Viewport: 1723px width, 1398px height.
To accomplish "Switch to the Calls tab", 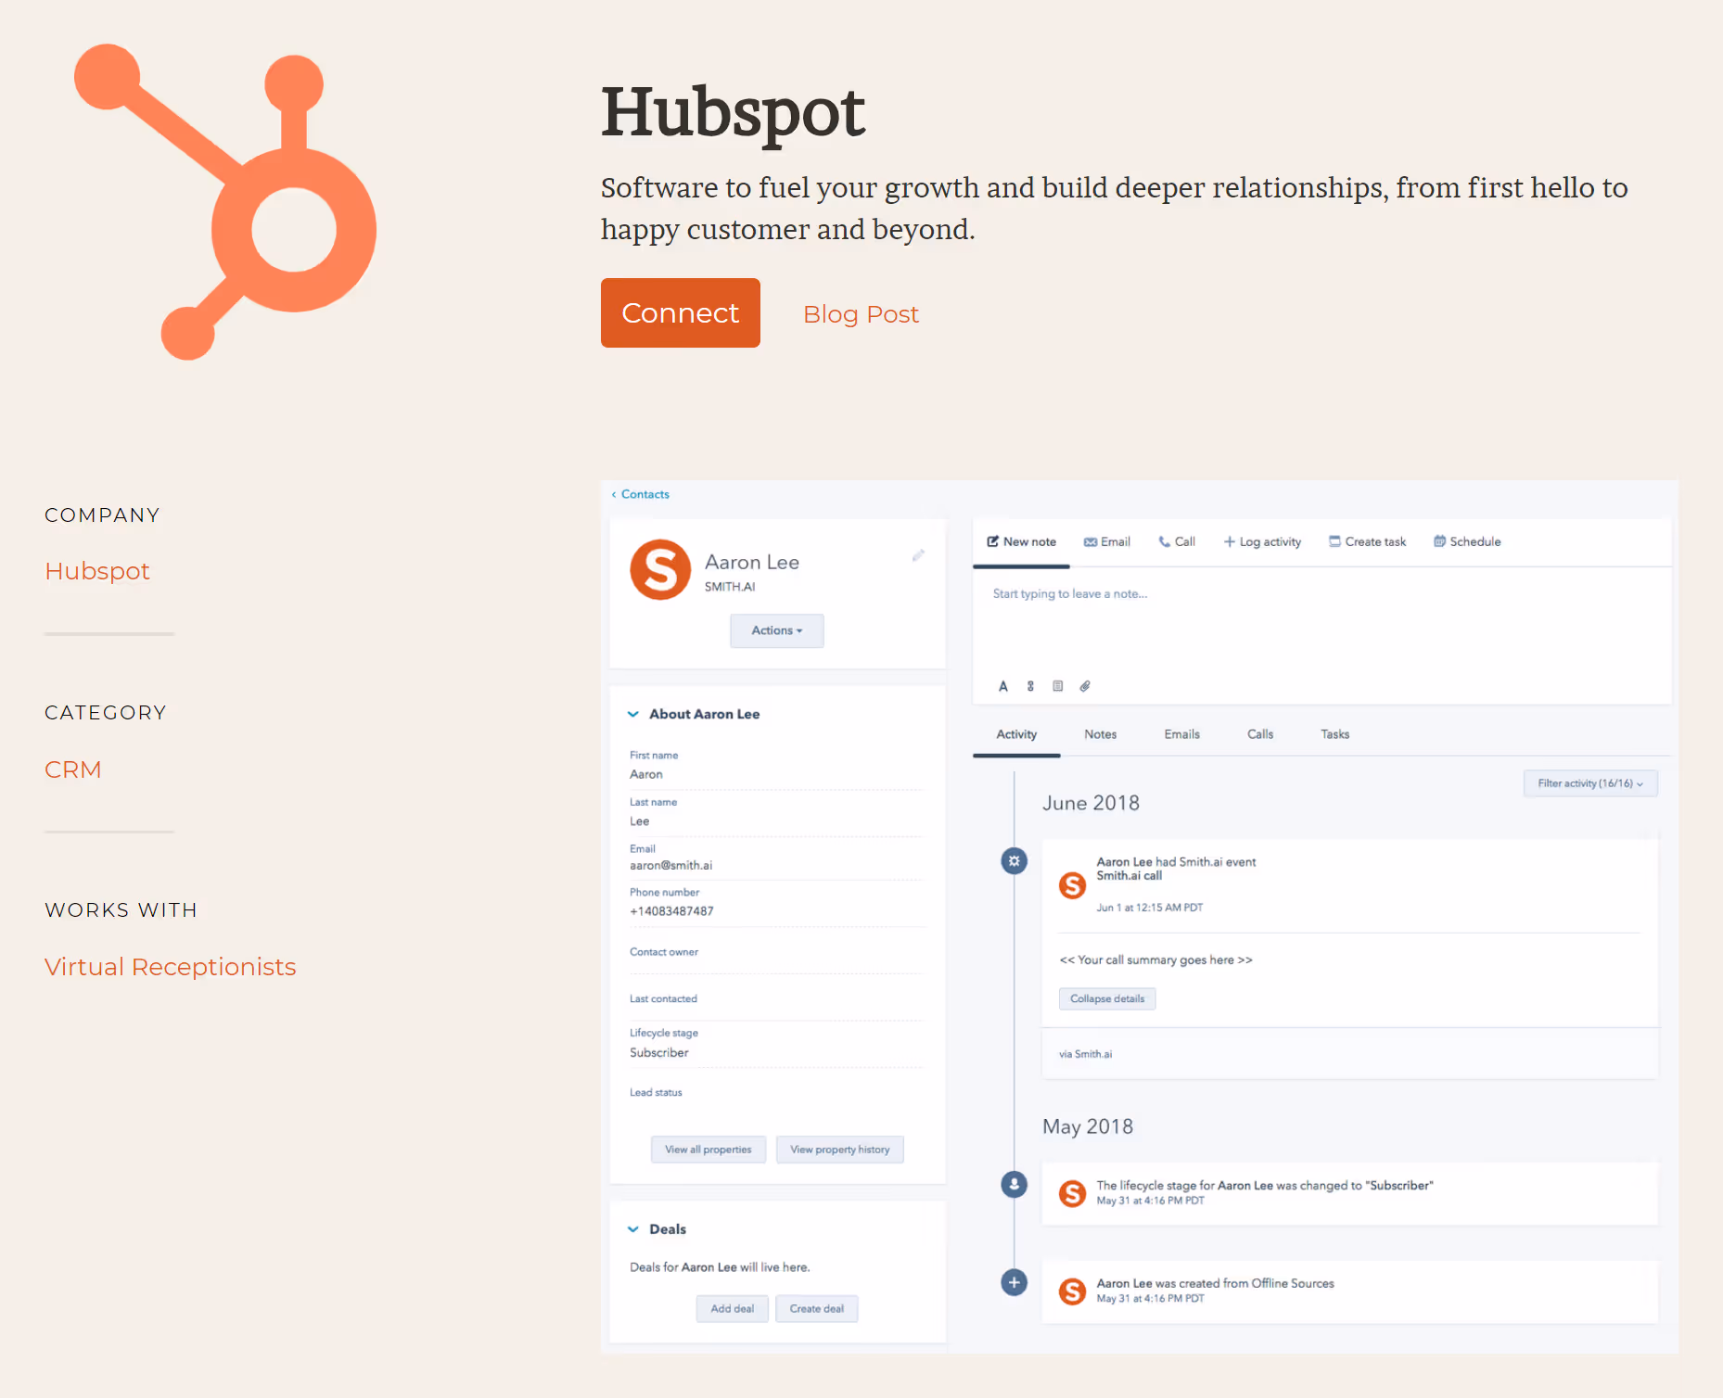I will click(1260, 734).
